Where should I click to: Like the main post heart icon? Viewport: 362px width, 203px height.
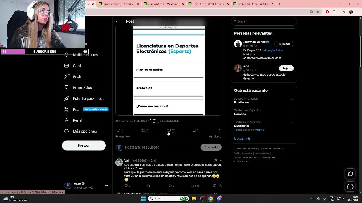pos(169,130)
